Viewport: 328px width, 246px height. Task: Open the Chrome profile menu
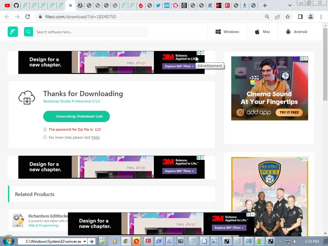pos(311,17)
